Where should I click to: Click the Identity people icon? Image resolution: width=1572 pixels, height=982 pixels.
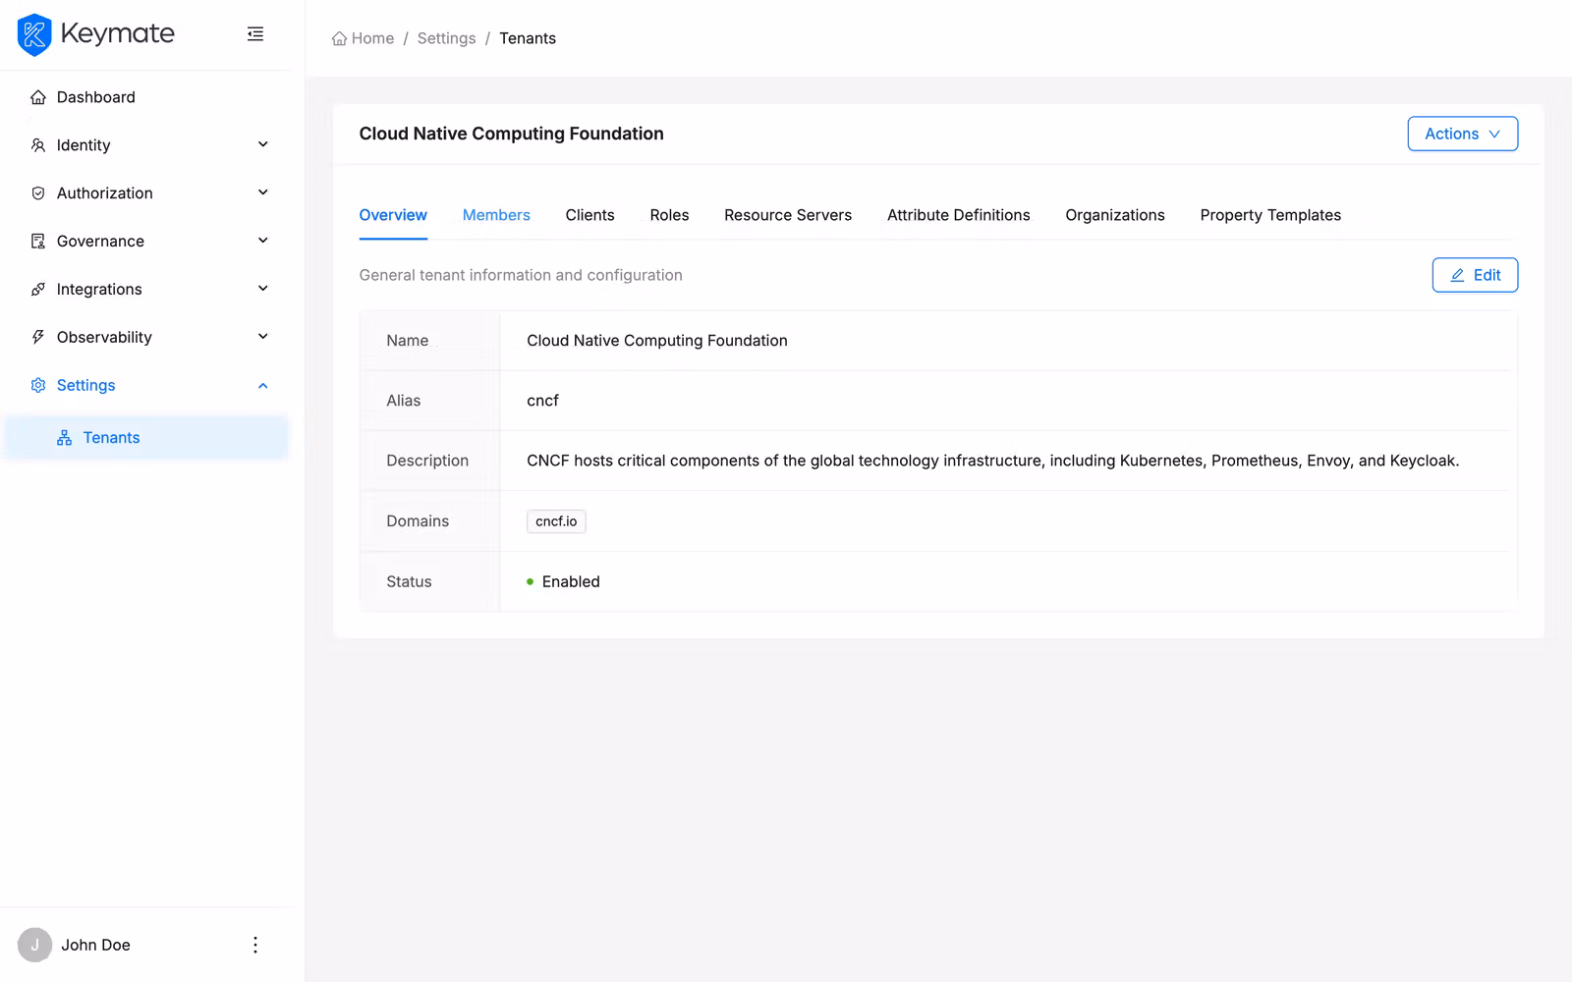click(x=37, y=144)
